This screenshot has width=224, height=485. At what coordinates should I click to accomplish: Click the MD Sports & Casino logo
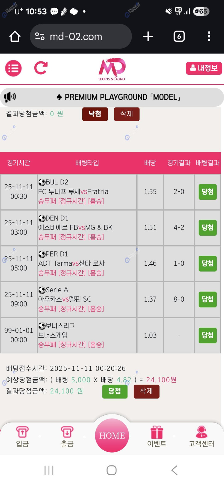tap(112, 69)
